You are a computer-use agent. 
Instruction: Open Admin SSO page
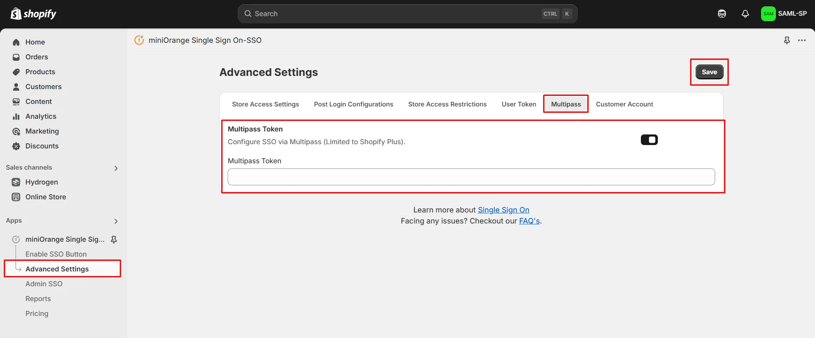[44, 284]
